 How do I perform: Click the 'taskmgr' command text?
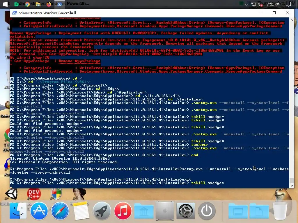coord(199,145)
